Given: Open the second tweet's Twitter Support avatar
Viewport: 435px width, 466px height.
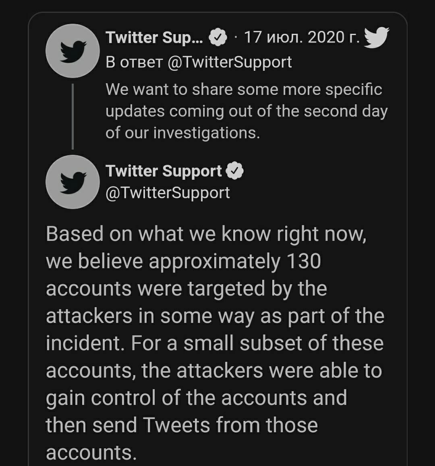Looking at the screenshot, I should tap(72, 182).
